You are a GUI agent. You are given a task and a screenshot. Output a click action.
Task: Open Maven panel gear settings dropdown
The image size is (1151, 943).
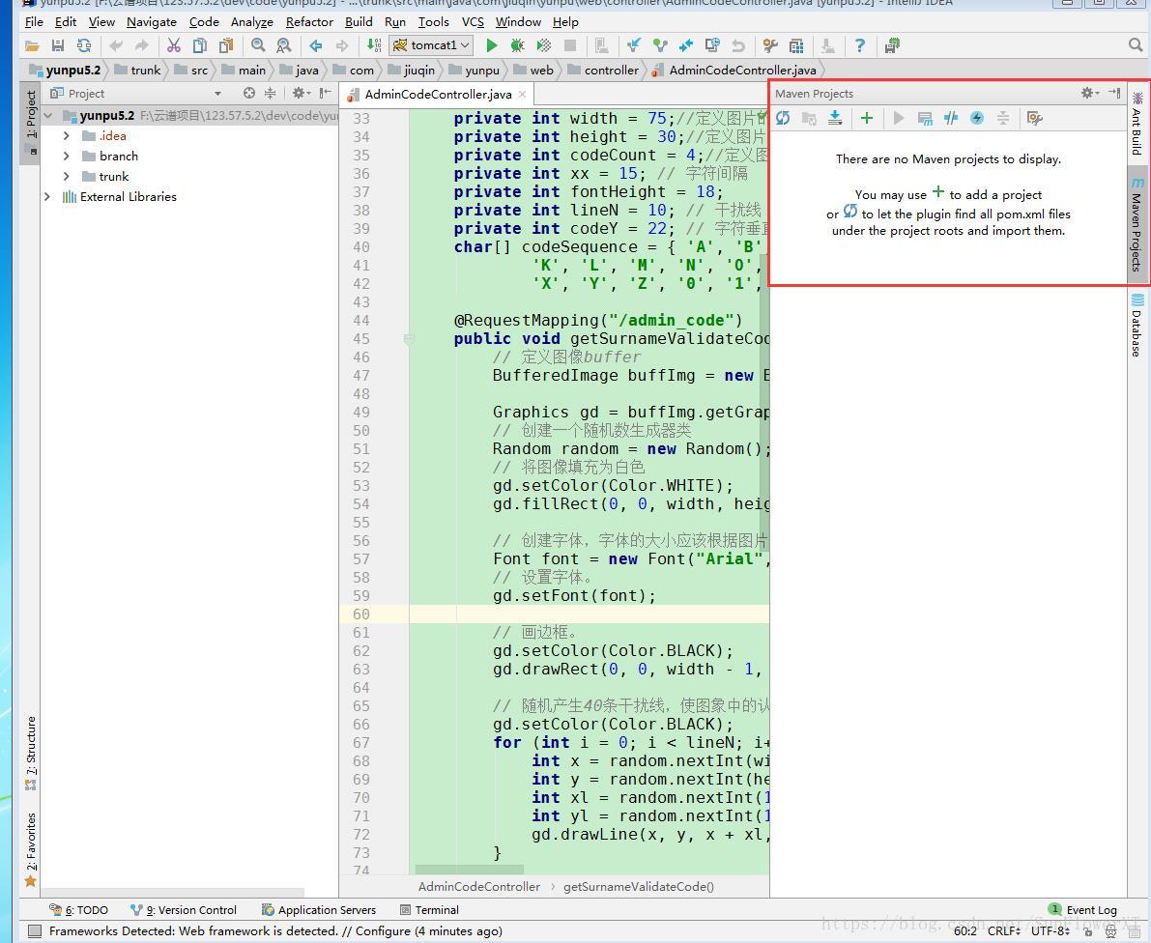point(1090,93)
